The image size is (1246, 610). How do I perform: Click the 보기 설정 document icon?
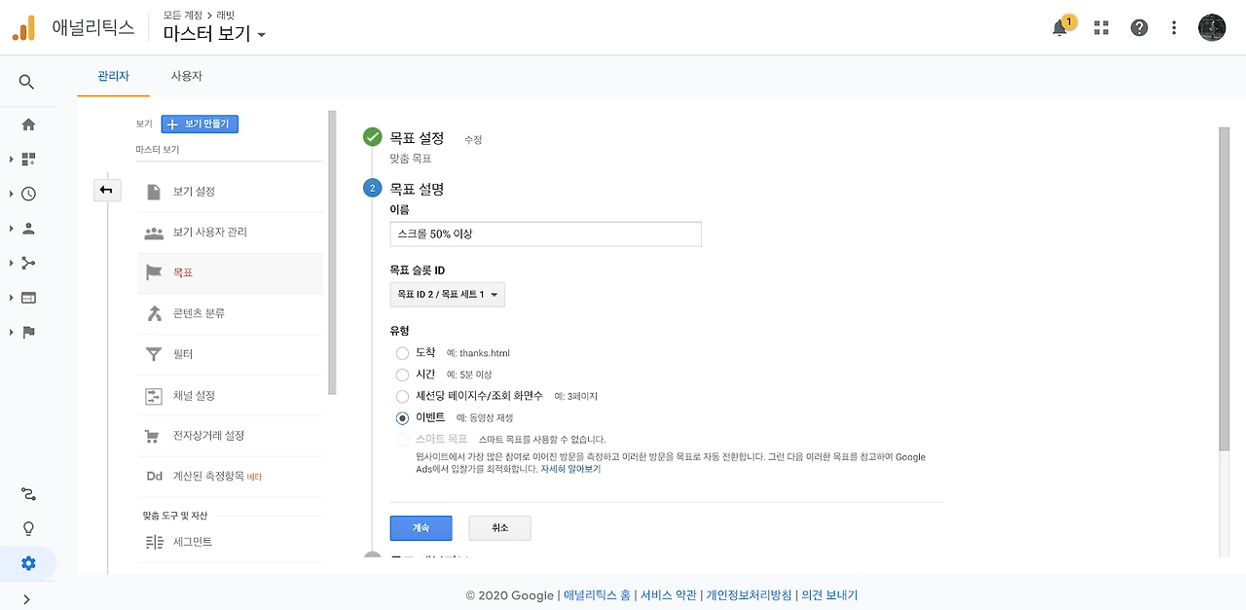pyautogui.click(x=154, y=192)
